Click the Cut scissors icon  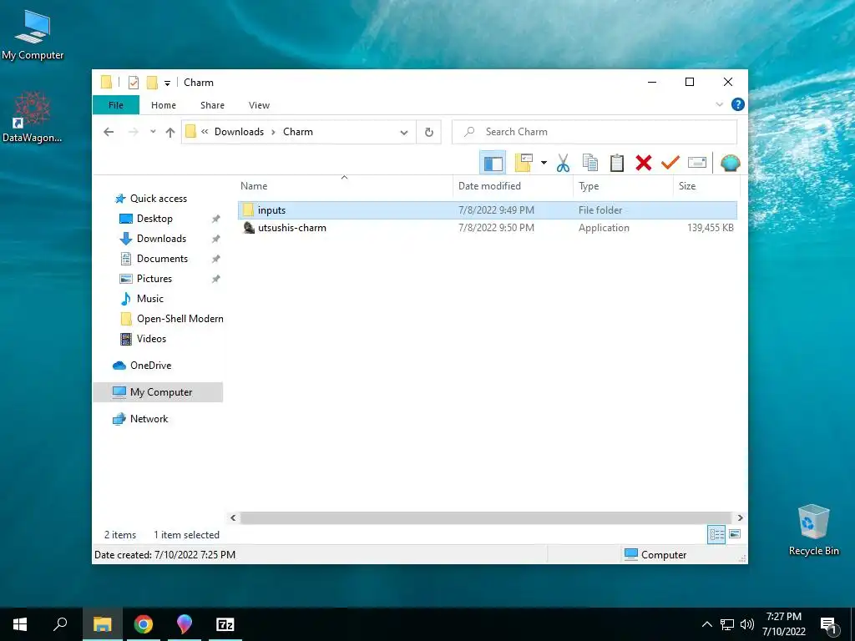tap(563, 163)
